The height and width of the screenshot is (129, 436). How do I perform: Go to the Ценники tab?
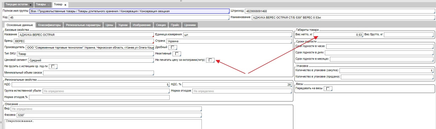coord(190,25)
